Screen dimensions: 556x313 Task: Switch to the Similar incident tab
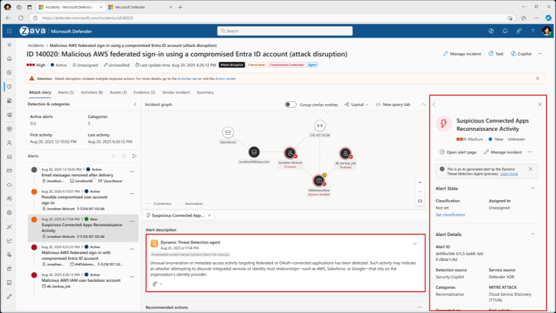176,92
